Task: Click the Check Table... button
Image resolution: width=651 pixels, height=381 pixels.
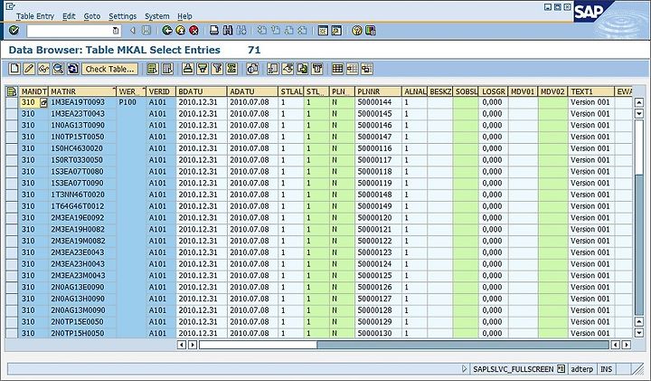Action: click(x=110, y=69)
